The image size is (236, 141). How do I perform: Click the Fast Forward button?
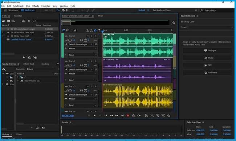coord(117,115)
